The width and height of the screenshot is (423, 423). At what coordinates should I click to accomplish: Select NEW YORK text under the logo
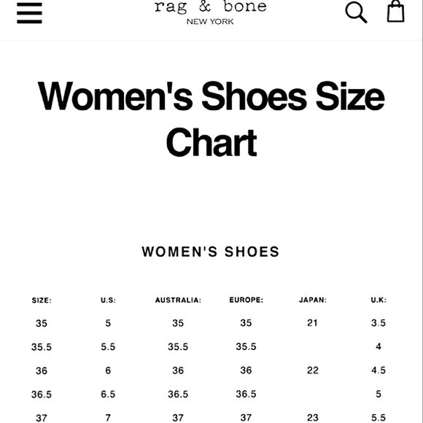(x=210, y=22)
